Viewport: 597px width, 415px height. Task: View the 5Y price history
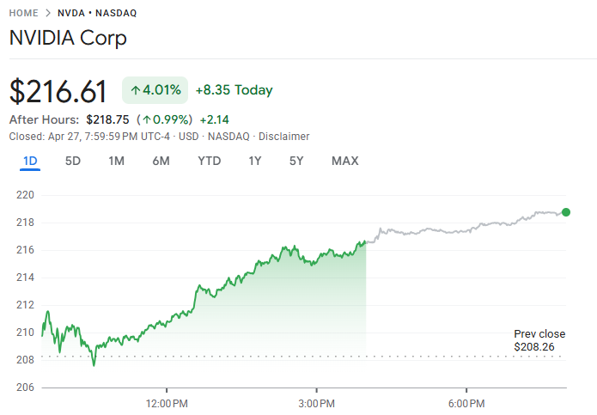[296, 161]
